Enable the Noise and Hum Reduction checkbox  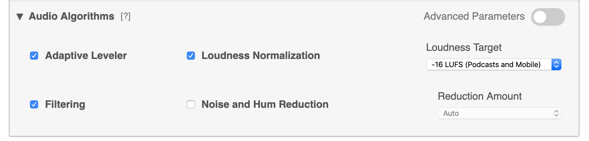(x=191, y=104)
